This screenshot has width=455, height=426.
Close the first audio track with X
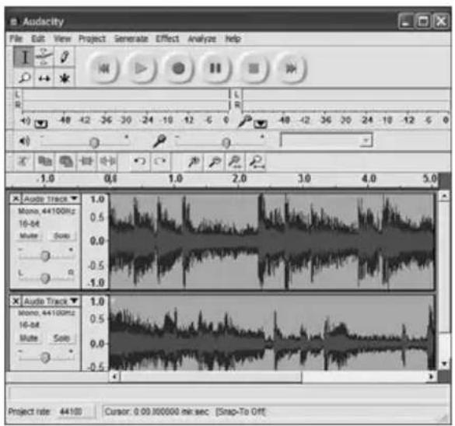pyautogui.click(x=16, y=199)
